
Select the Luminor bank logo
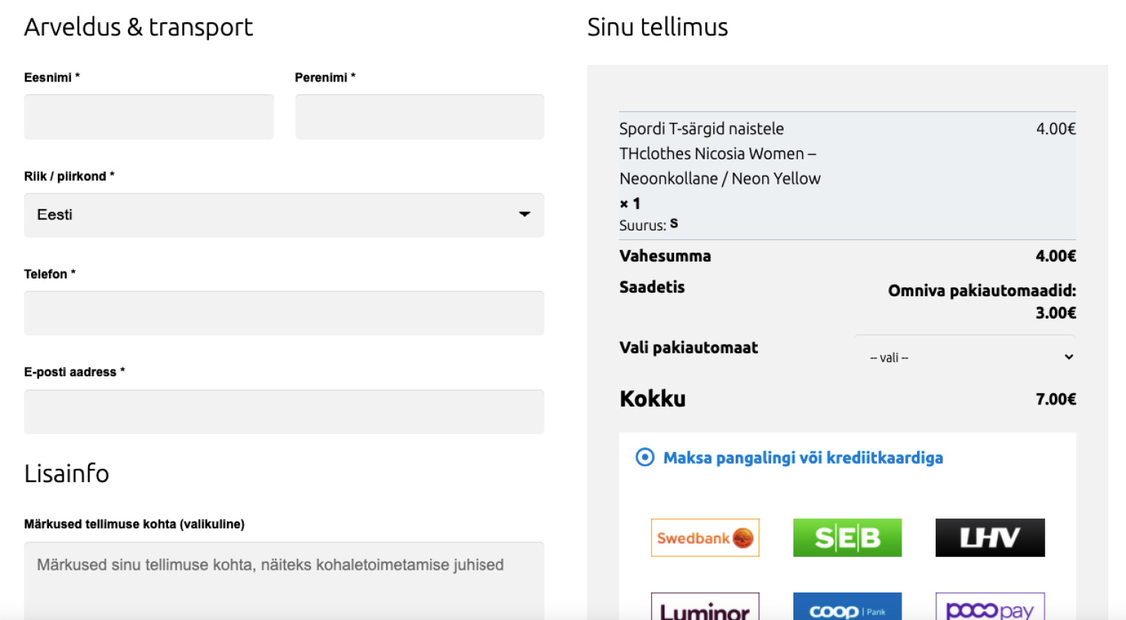(704, 607)
